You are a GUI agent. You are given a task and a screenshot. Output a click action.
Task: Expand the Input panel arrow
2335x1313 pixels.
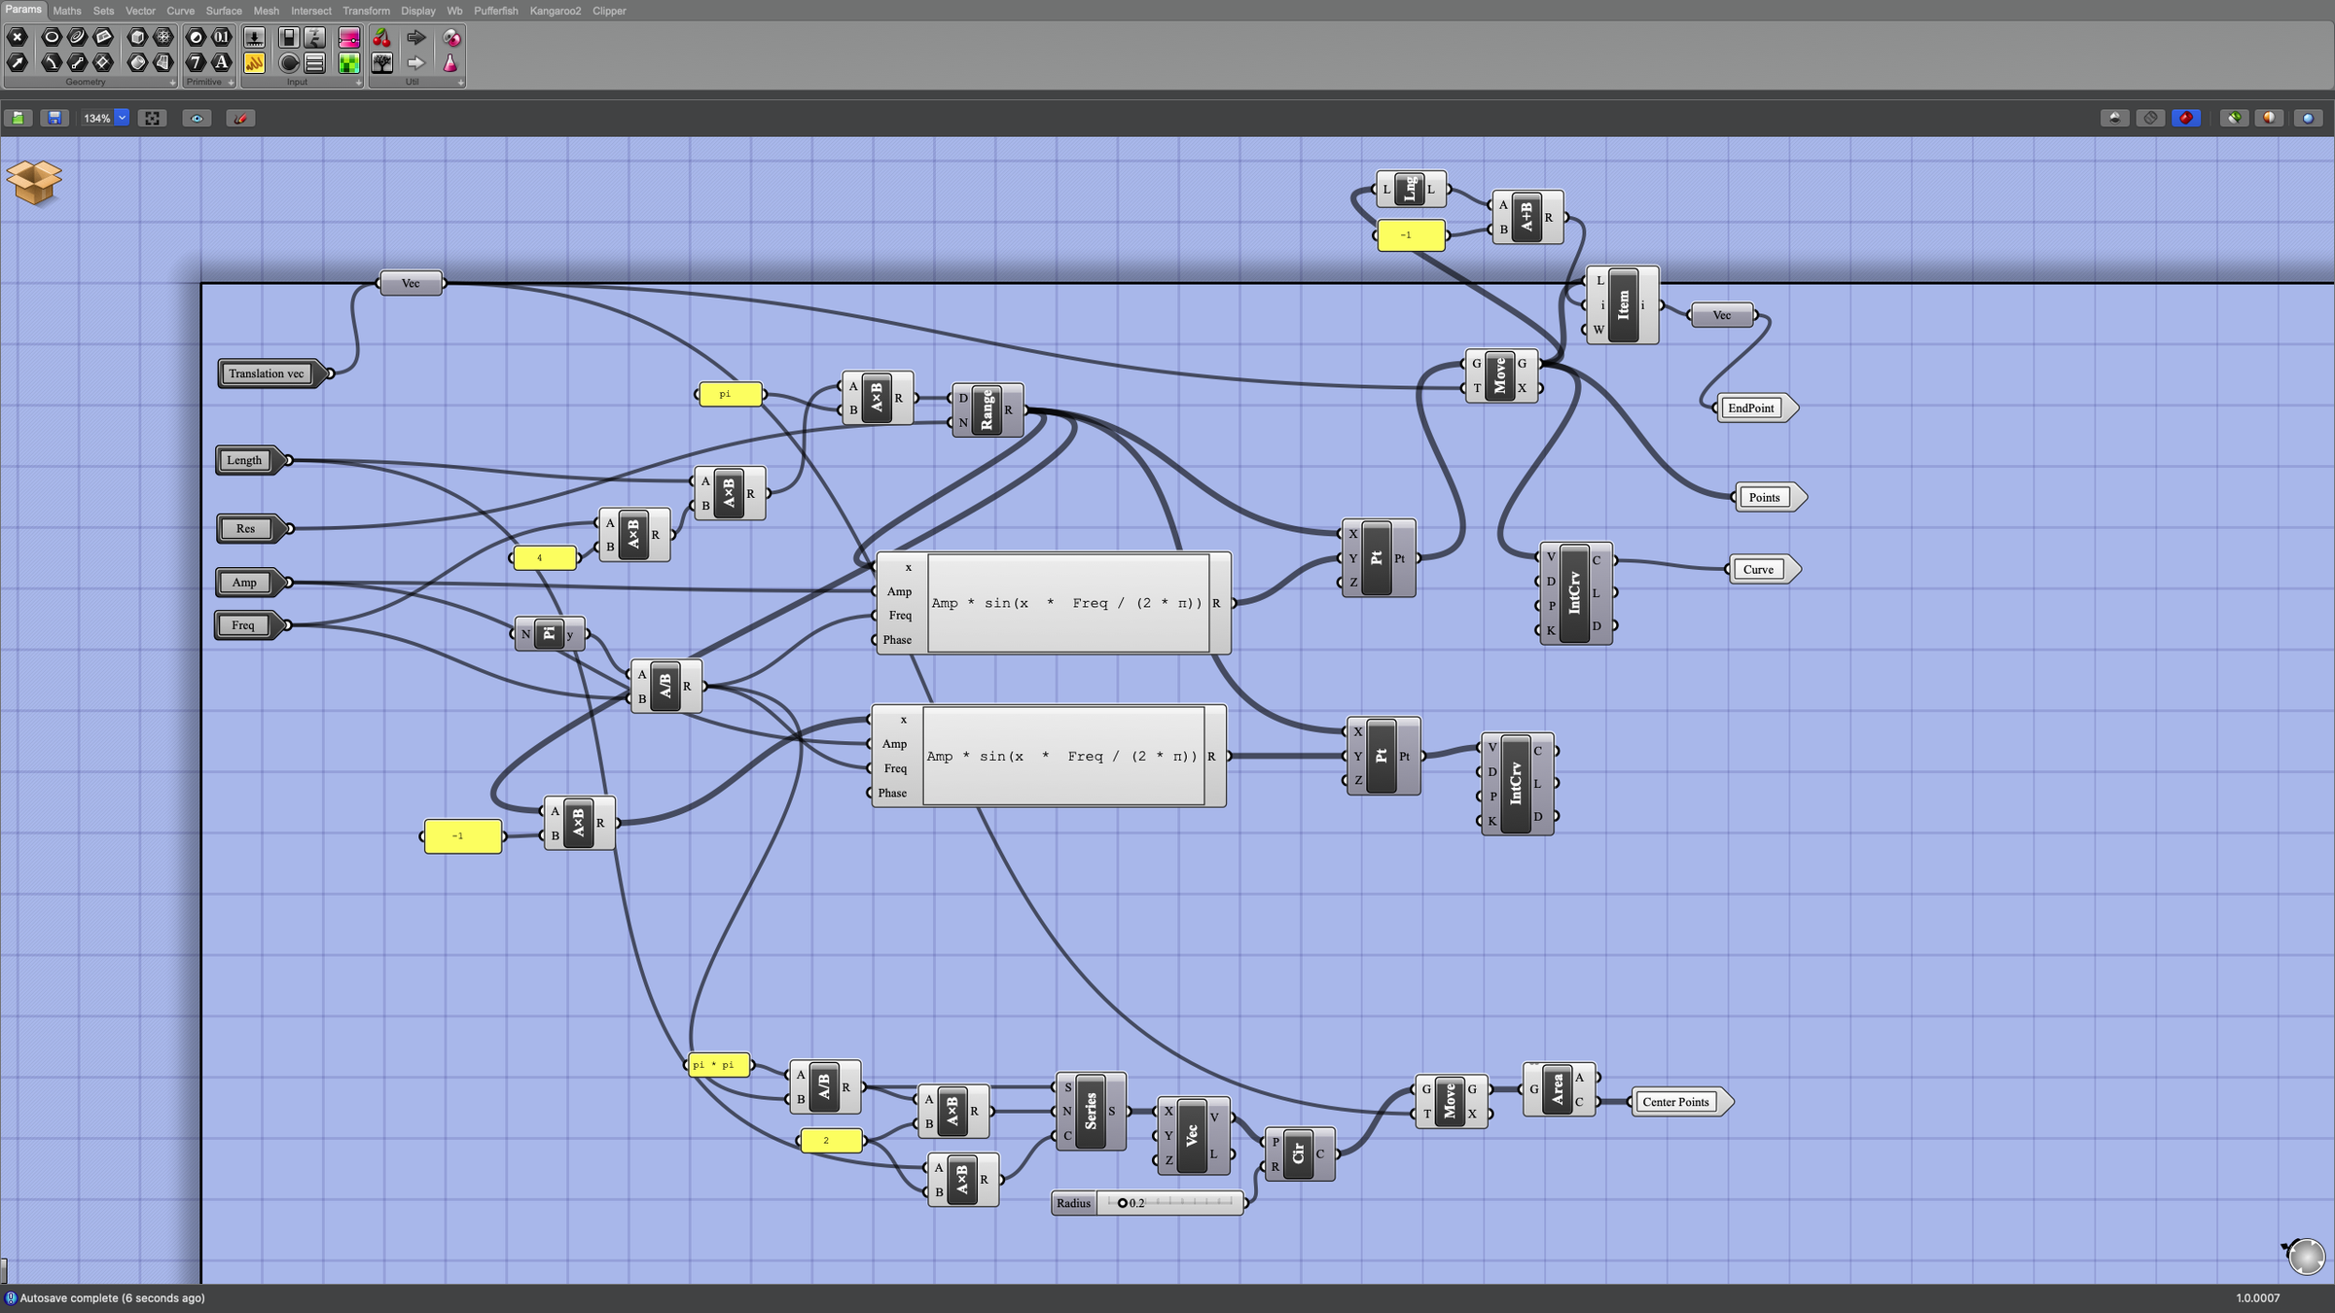[358, 83]
